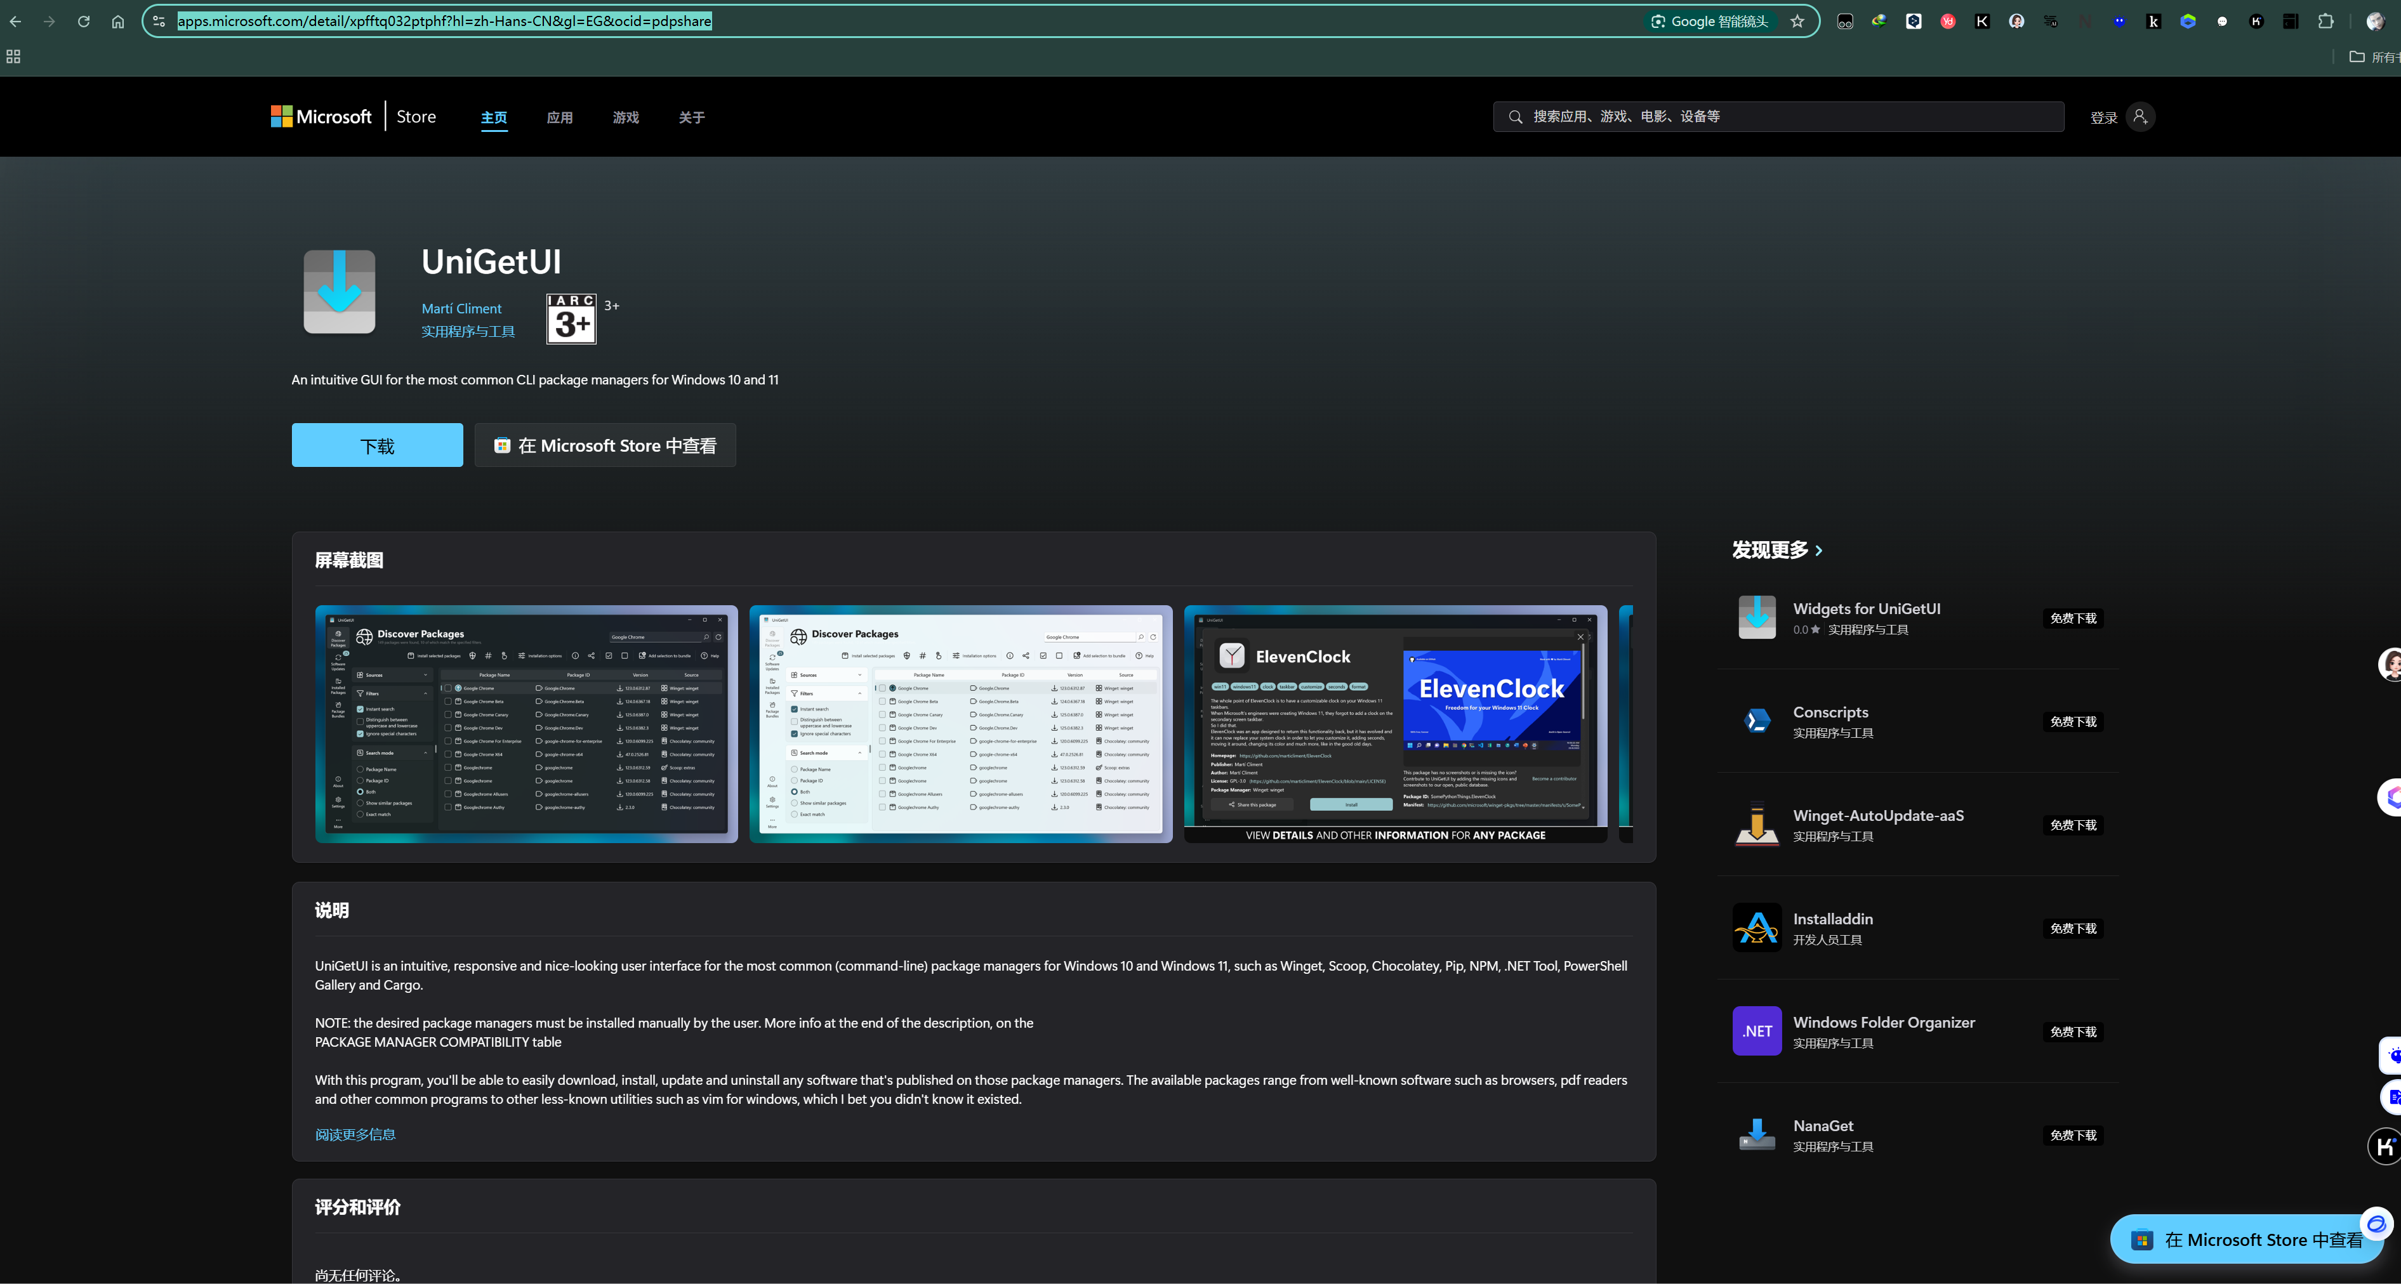Click 在 Microsoft Store 中查看 next to 下载
The height and width of the screenshot is (1284, 2401).
605,445
